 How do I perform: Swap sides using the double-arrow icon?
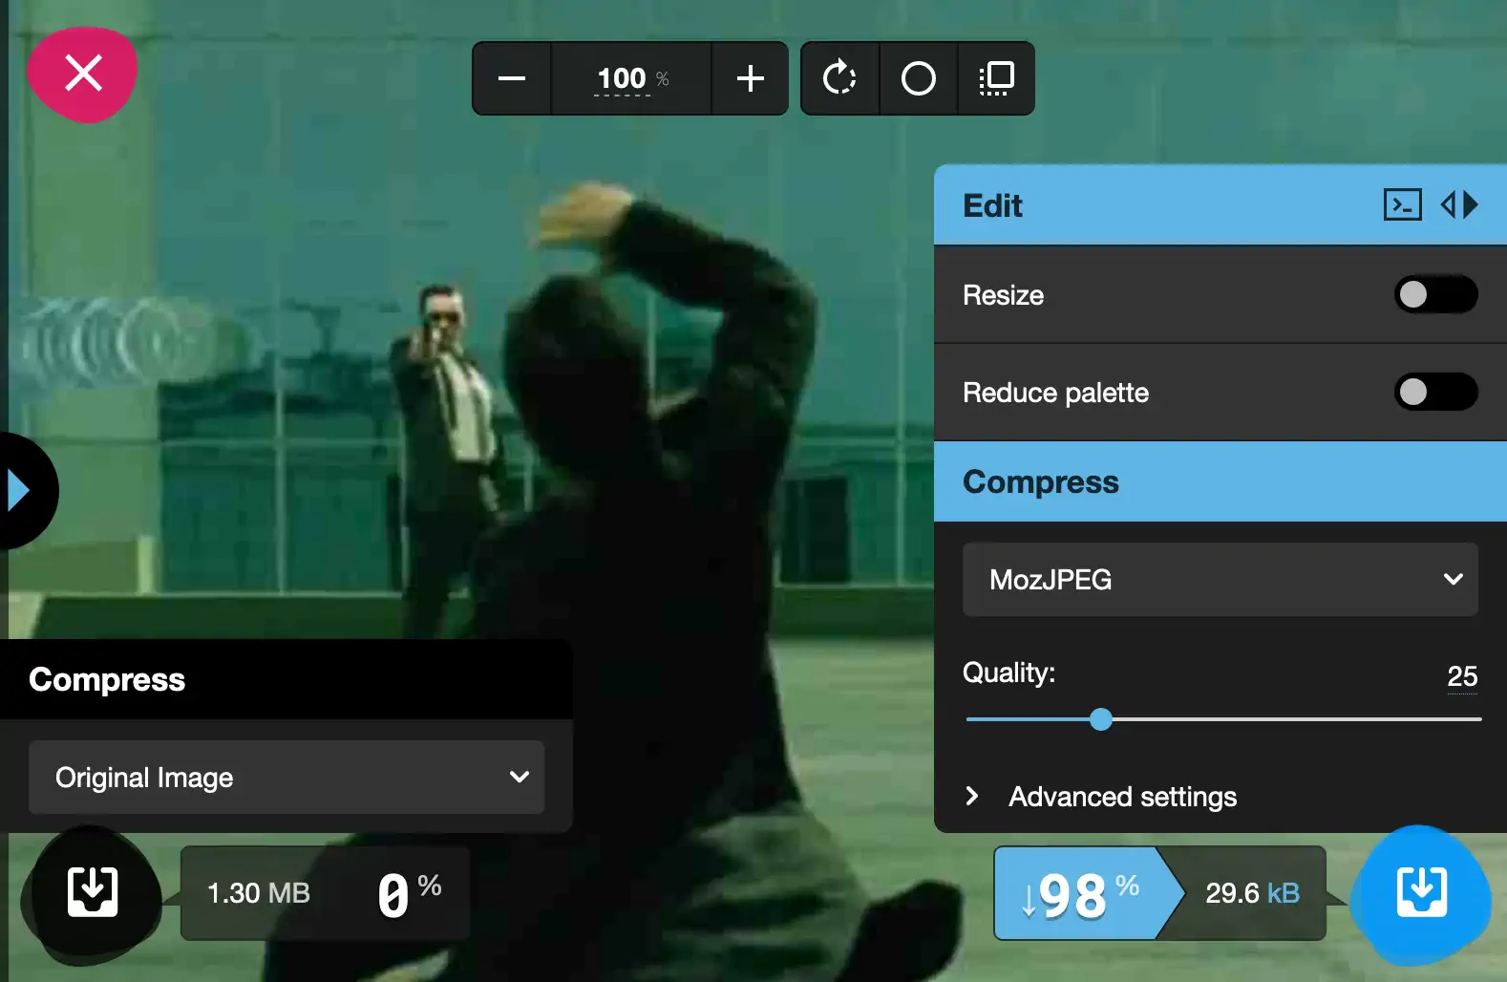coord(1459,204)
